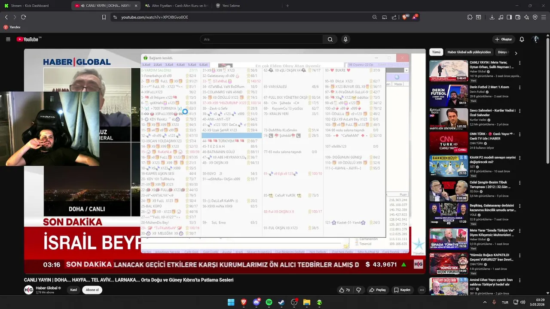The width and height of the screenshot is (550, 309).
Task: Switch to the Altın Fiyatları browser tab
Action: [177, 6]
